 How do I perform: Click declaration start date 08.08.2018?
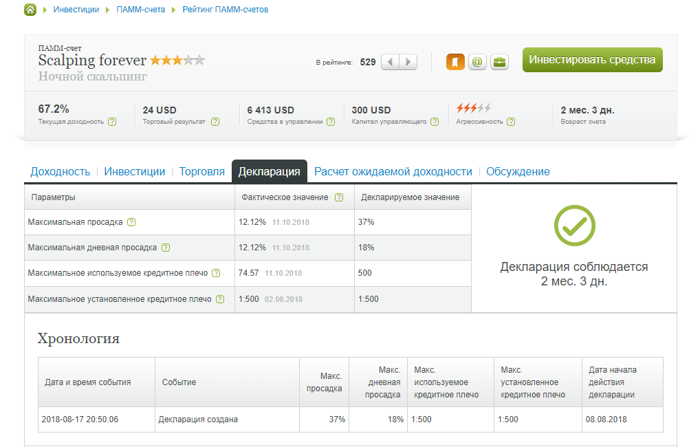point(606,419)
